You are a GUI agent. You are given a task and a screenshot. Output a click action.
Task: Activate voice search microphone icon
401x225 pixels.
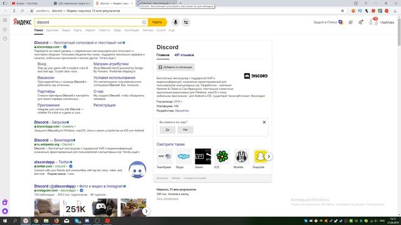[x=175, y=22]
